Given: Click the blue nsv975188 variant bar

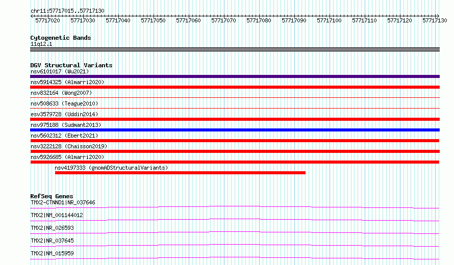Looking at the screenshot, I should [x=235, y=130].
